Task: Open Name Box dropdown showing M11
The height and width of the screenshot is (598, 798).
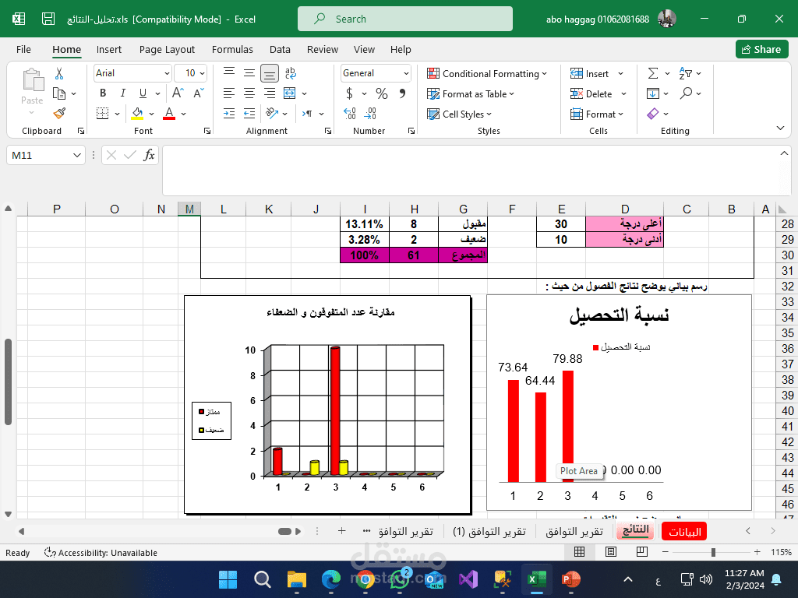Action: click(x=77, y=155)
